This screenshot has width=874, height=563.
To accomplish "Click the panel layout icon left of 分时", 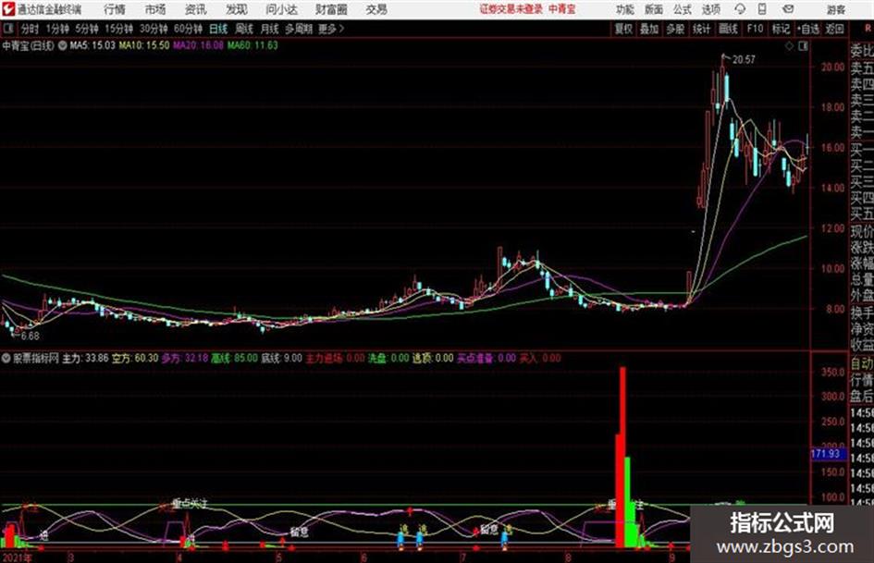I will pyautogui.click(x=8, y=29).
